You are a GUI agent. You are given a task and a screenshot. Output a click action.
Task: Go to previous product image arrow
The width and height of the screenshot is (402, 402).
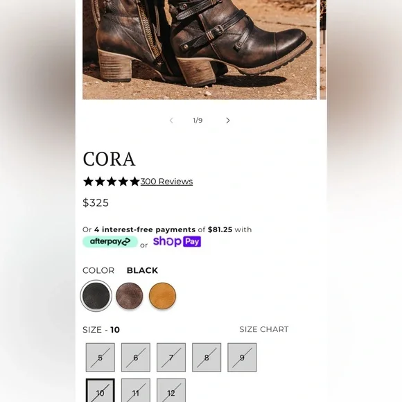(171, 121)
